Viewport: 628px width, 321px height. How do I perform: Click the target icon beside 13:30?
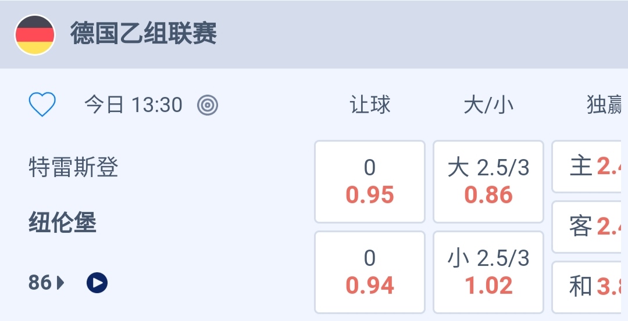208,105
